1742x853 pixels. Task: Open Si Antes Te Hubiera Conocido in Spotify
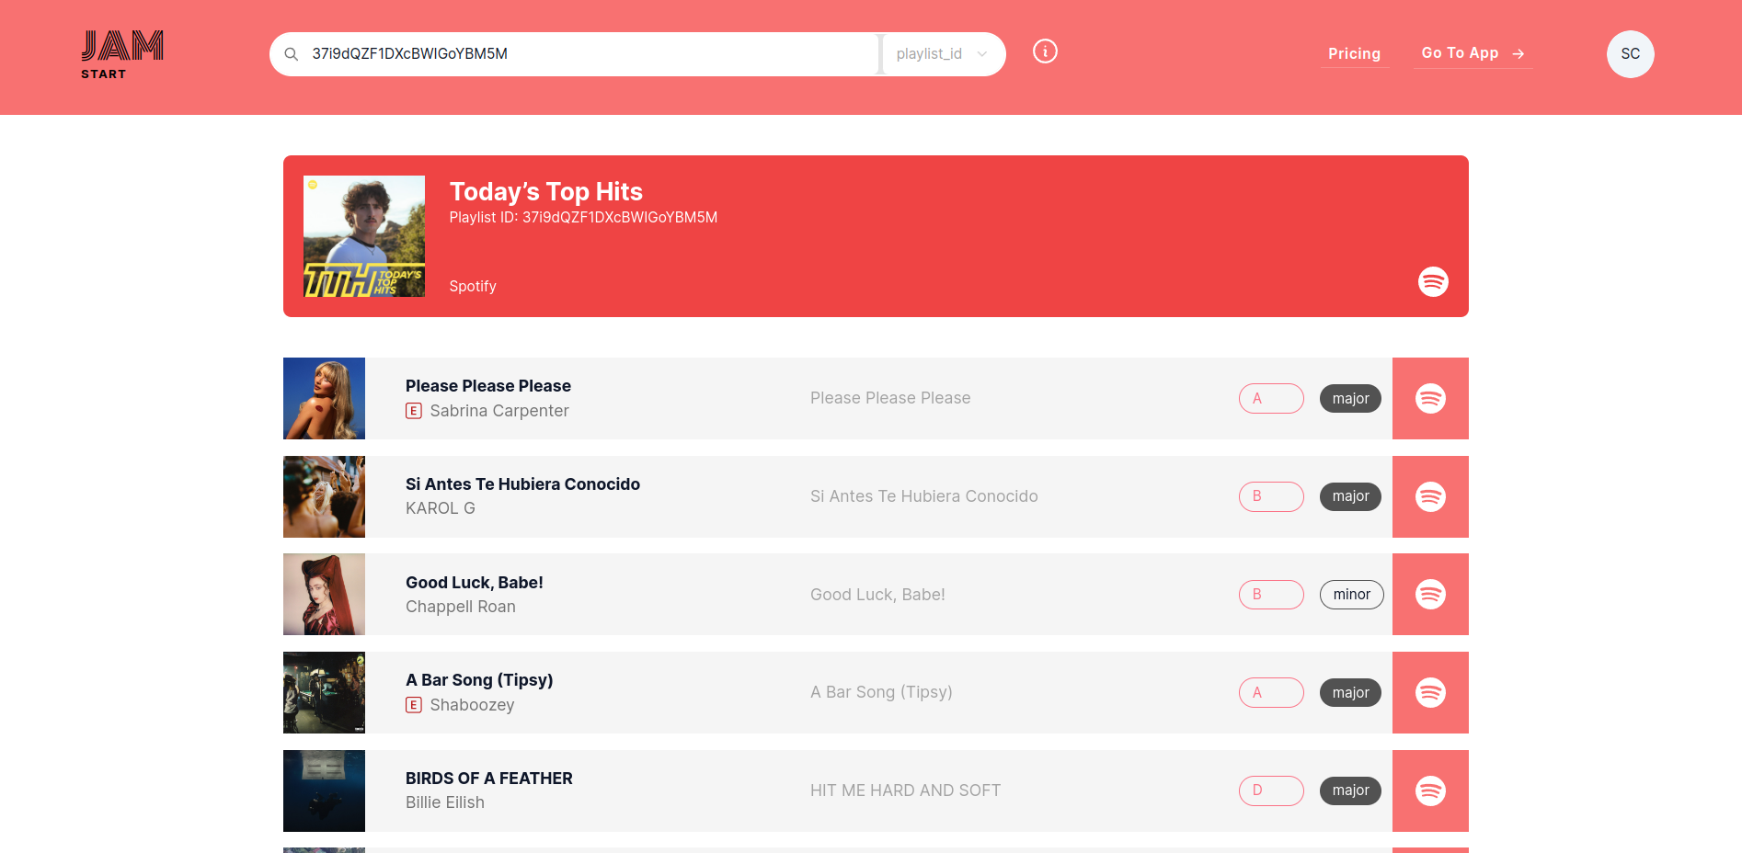pyautogui.click(x=1430, y=497)
